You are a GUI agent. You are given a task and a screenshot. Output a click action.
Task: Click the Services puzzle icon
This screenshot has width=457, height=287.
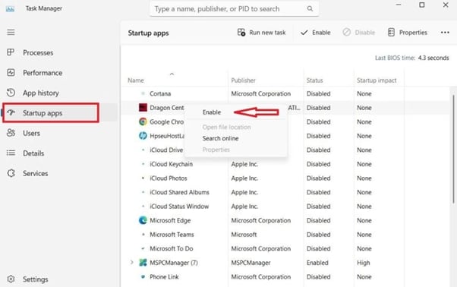[11, 173]
